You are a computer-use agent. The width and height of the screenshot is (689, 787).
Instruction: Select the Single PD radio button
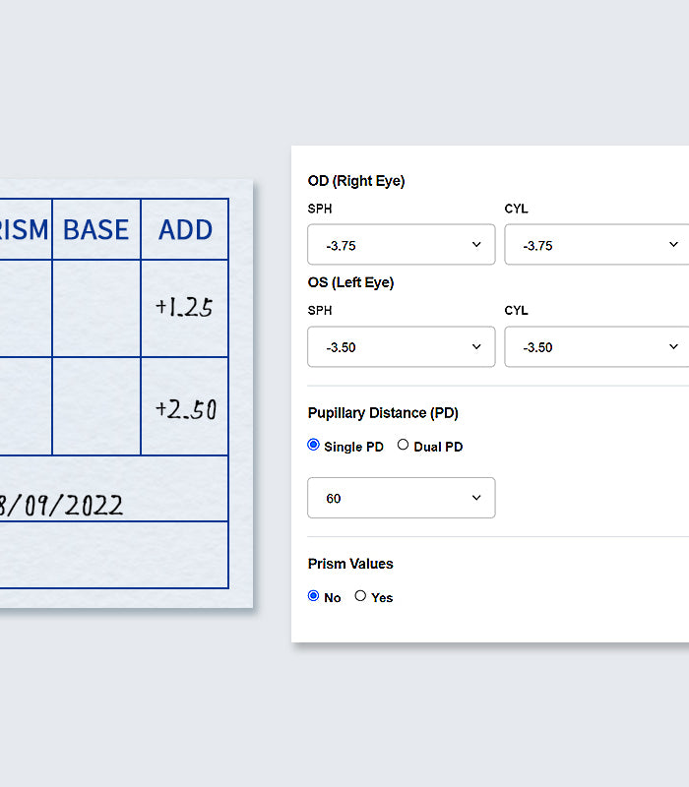[314, 446]
